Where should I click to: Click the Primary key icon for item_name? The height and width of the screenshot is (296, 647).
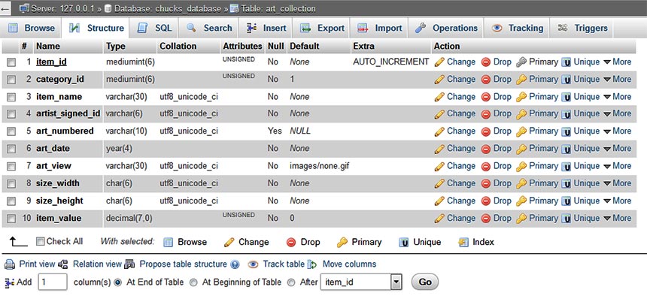click(521, 97)
